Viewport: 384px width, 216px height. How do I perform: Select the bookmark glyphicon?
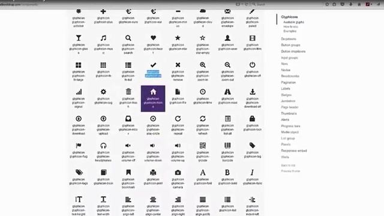click(128, 173)
